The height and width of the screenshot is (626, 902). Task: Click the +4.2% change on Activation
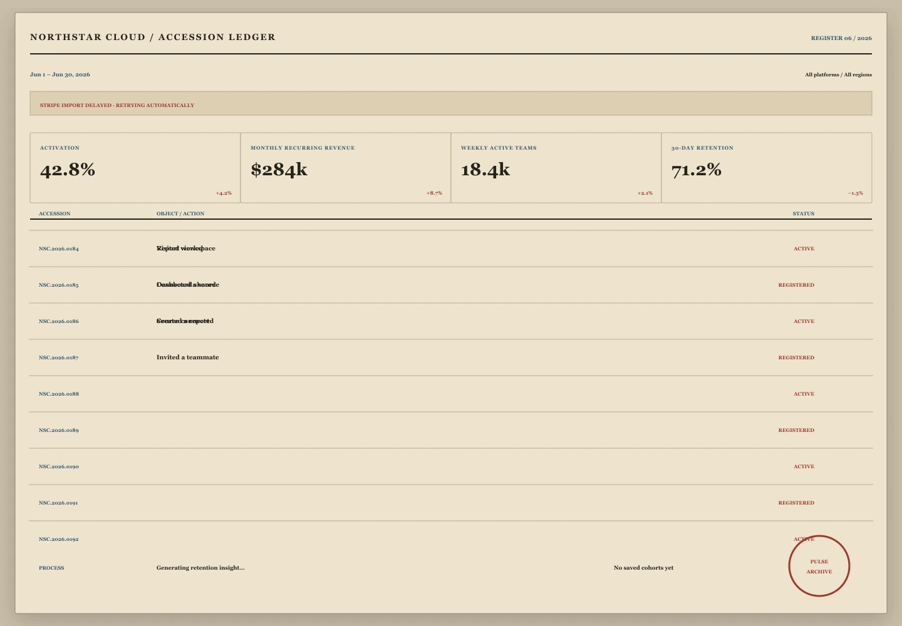pyautogui.click(x=224, y=193)
